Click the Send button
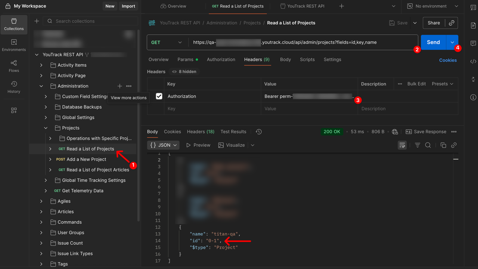The width and height of the screenshot is (478, 269). pyautogui.click(x=433, y=42)
